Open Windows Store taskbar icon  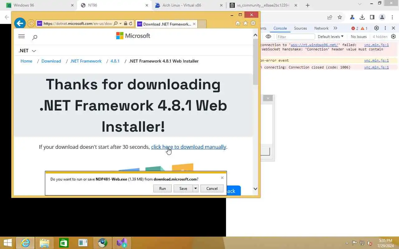[64, 243]
